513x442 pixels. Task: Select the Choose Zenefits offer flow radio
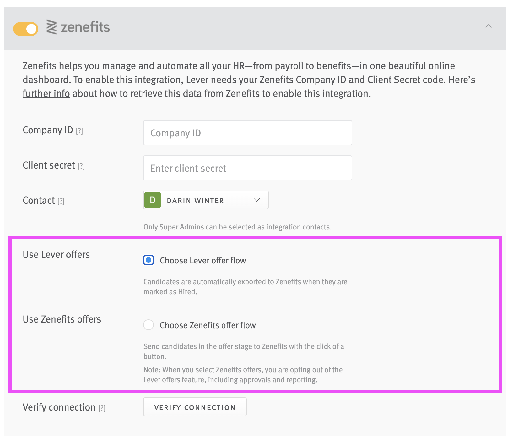pos(148,325)
